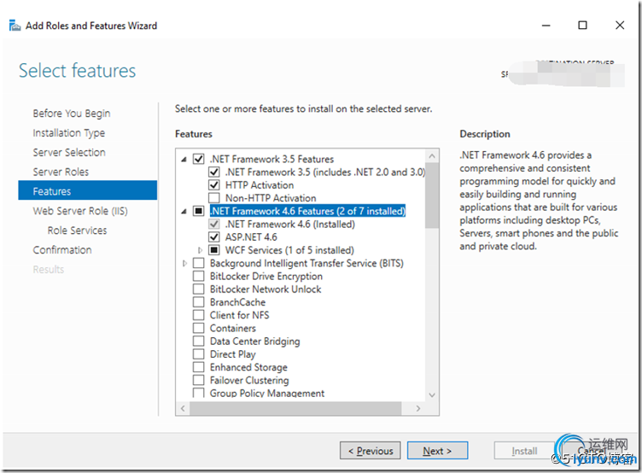Select Group Policy Management row

pos(267,393)
